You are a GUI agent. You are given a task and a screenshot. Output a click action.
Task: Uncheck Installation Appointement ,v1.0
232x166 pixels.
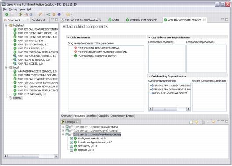tap(71, 142)
